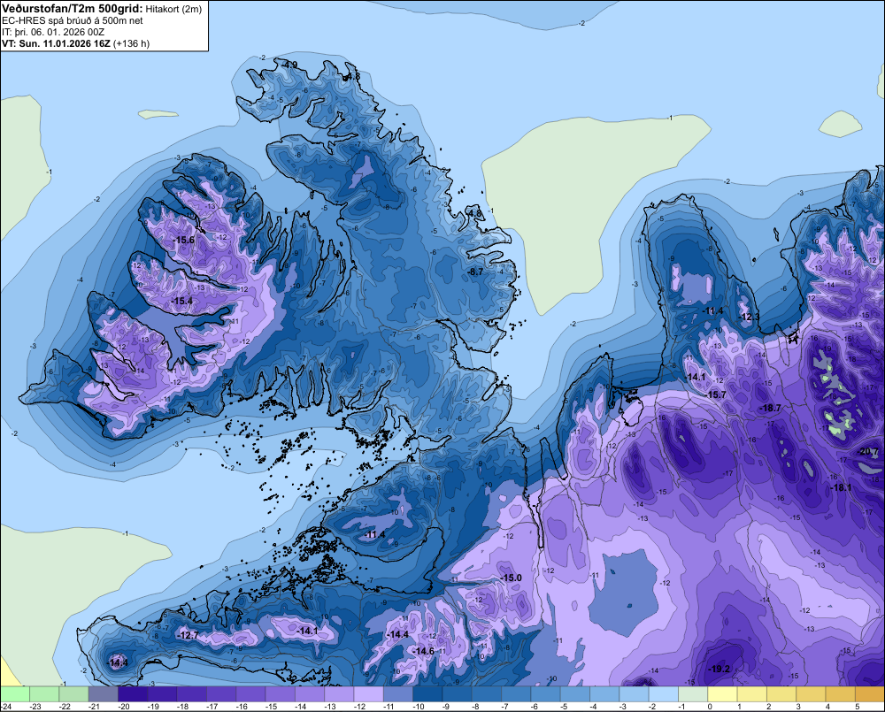The image size is (885, 712).
Task: Select the dark purple legend swatch labeled -20
Action: pyautogui.click(x=133, y=693)
